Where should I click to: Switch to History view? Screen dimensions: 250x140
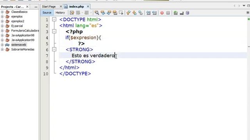pos(60,13)
